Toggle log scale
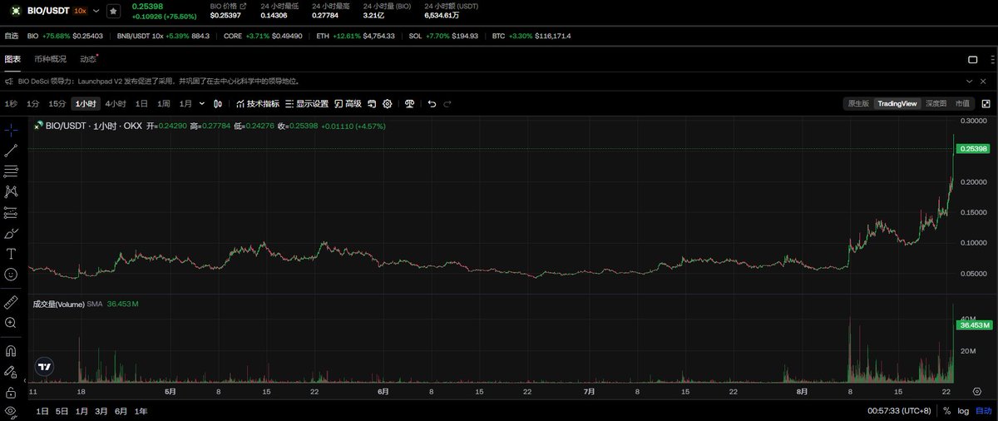998x421 pixels. (963, 411)
